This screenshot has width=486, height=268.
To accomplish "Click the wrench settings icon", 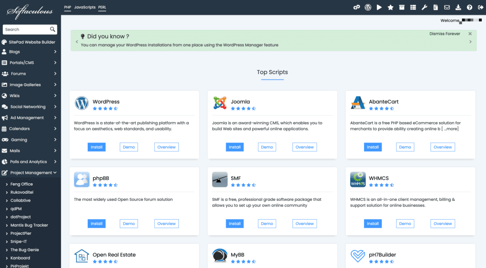I will coord(424,8).
